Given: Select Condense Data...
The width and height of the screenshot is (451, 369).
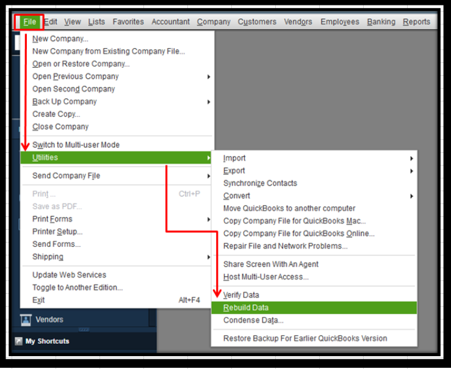Looking at the screenshot, I should tap(314, 320).
